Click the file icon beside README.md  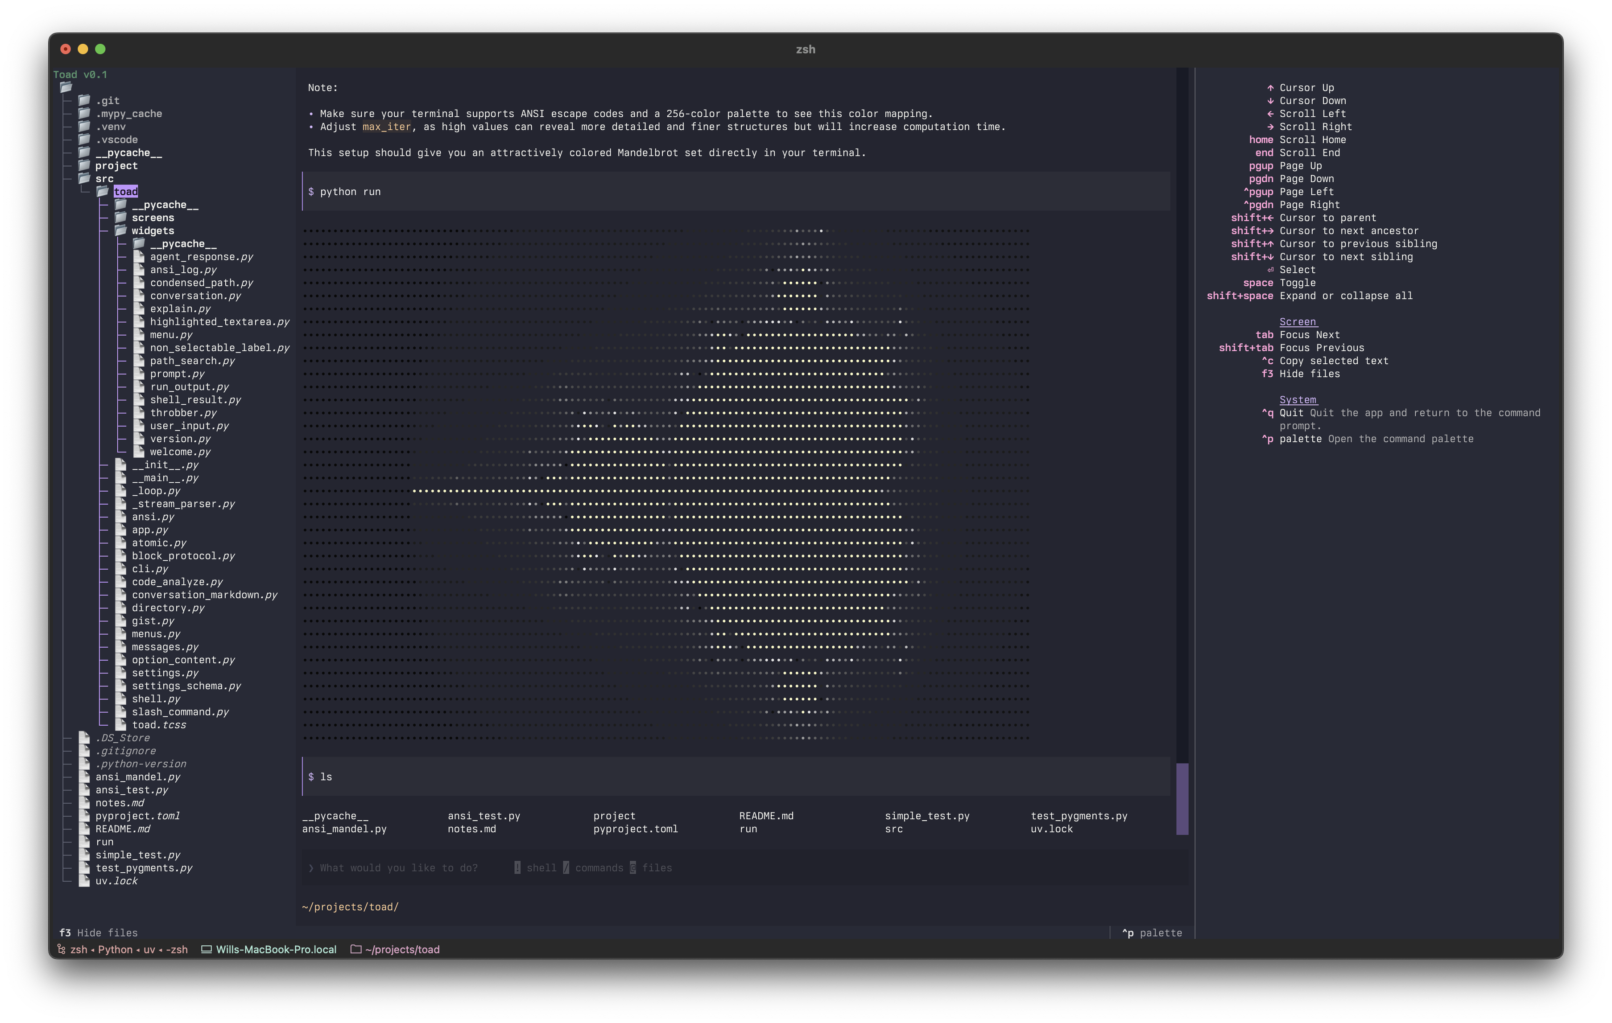click(84, 828)
